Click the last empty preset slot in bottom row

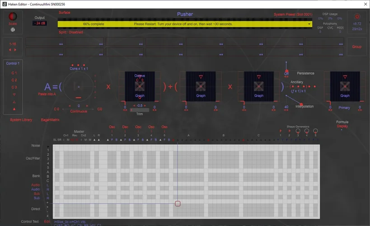coord(325,52)
